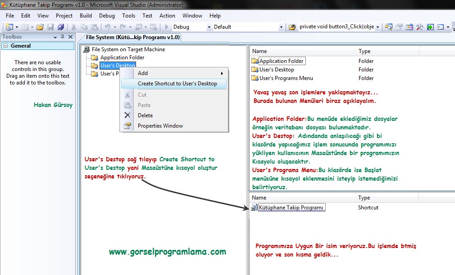The height and width of the screenshot is (275, 455).
Task: Click the Name column header in upper list
Action: coord(302,51)
